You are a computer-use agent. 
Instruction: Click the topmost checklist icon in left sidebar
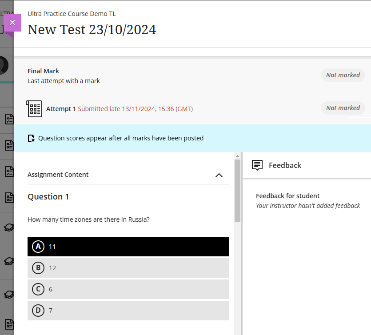pyautogui.click(x=8, y=119)
